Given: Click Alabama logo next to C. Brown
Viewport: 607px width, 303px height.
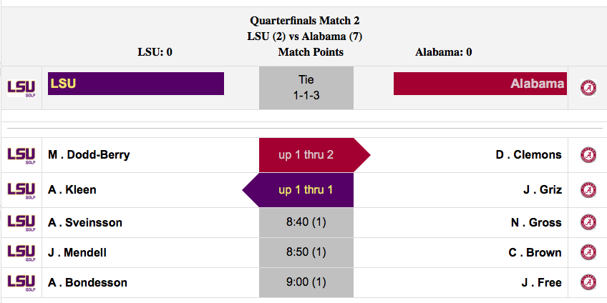Looking at the screenshot, I should point(588,252).
